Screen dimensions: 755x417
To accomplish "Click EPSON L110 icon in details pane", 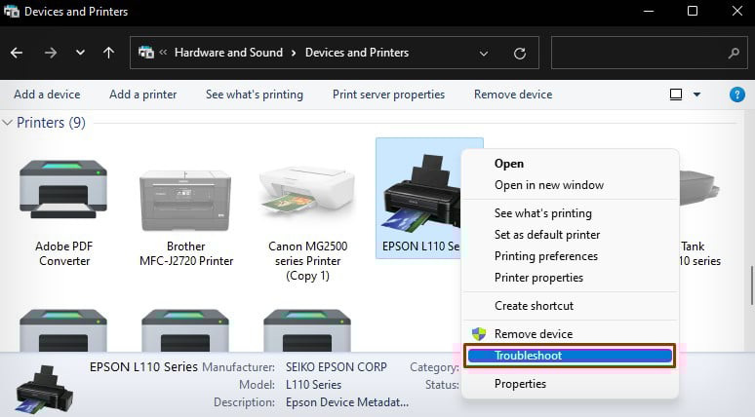I will click(44, 389).
